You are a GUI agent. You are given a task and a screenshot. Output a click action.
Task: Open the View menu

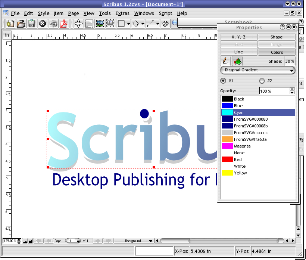click(89, 13)
